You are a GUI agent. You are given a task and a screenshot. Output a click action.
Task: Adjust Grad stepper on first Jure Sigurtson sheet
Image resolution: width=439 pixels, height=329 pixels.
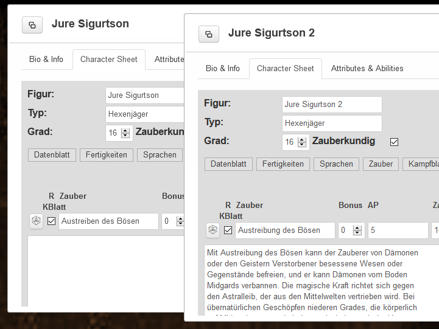point(125,133)
